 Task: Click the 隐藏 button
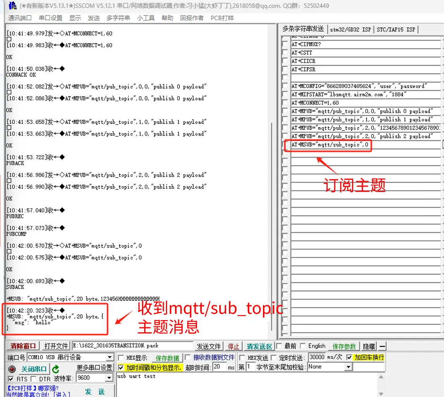[369, 346]
